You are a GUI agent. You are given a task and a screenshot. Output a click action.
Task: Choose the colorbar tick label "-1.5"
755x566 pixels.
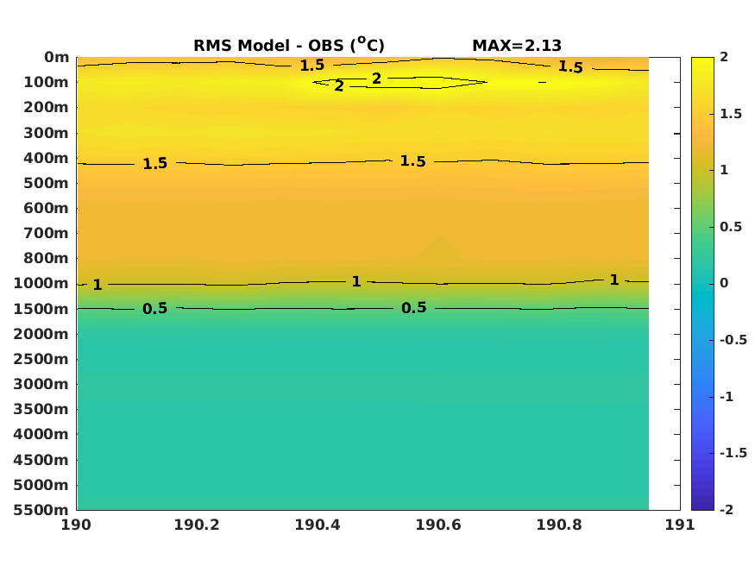(x=733, y=453)
